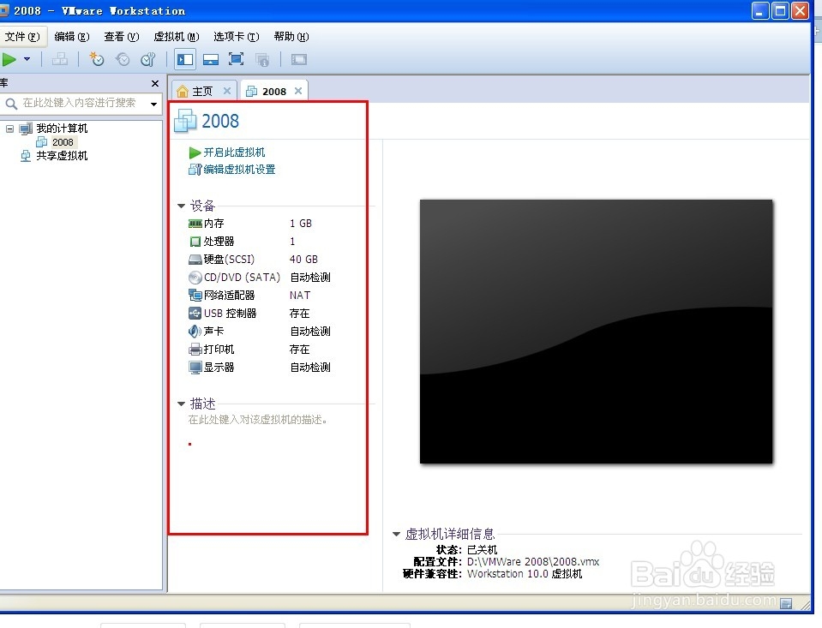The width and height of the screenshot is (822, 628).
Task: Select the NAT network adapter value
Action: (300, 296)
